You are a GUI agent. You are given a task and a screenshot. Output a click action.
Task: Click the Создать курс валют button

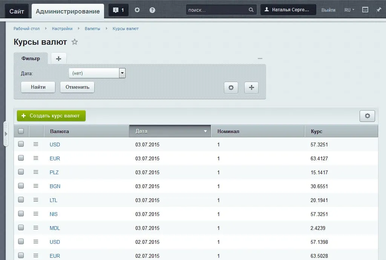point(51,116)
